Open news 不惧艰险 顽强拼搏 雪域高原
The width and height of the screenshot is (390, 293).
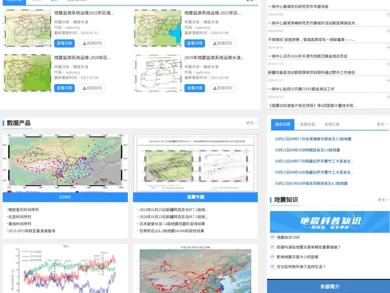click(x=311, y=40)
